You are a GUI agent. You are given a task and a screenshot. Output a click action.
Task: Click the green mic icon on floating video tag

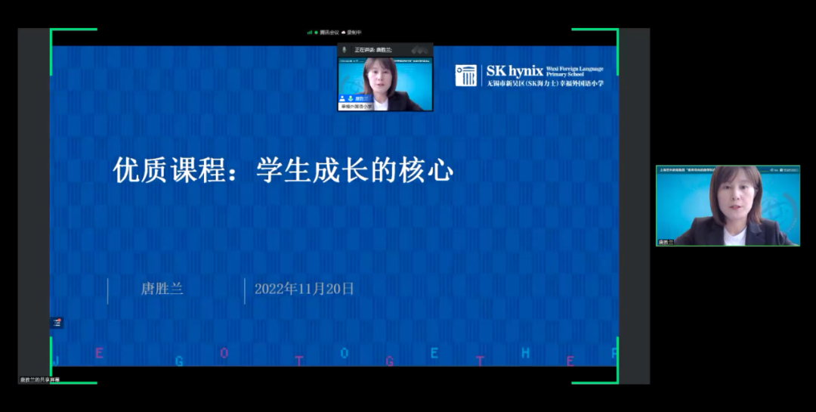point(351,98)
